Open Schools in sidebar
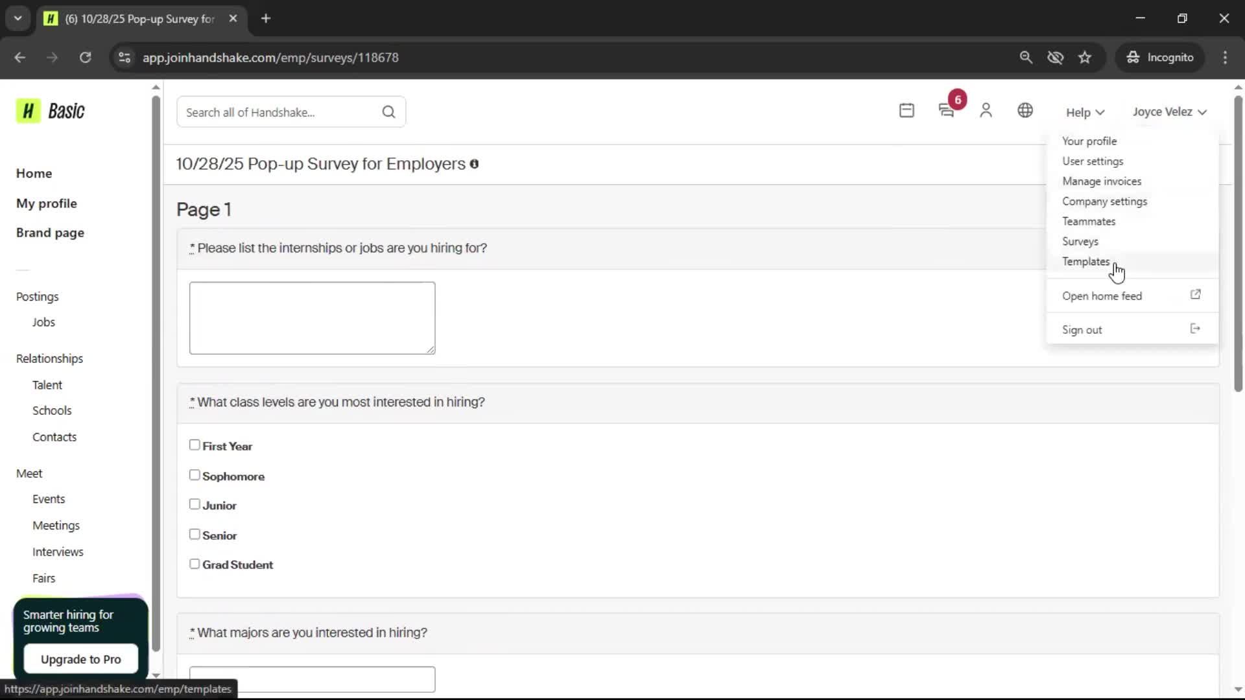 [x=52, y=411]
